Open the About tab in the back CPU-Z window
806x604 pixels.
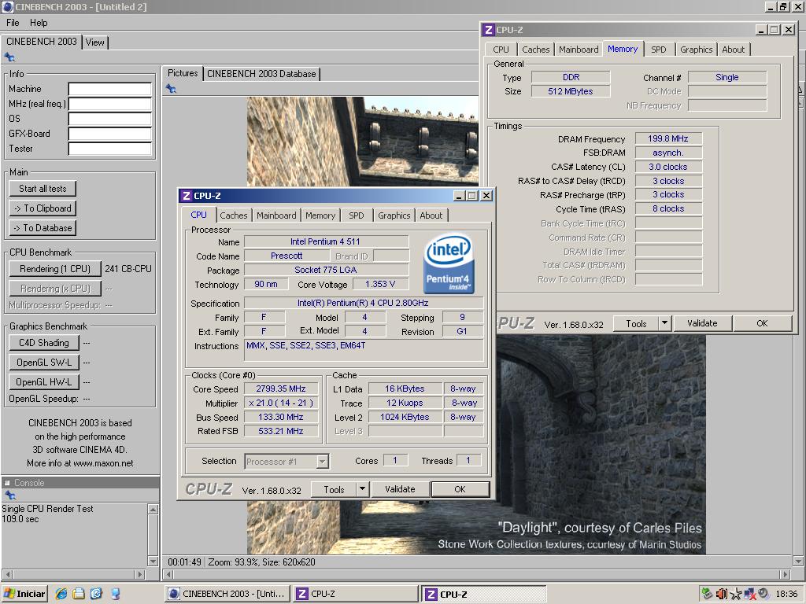point(733,50)
